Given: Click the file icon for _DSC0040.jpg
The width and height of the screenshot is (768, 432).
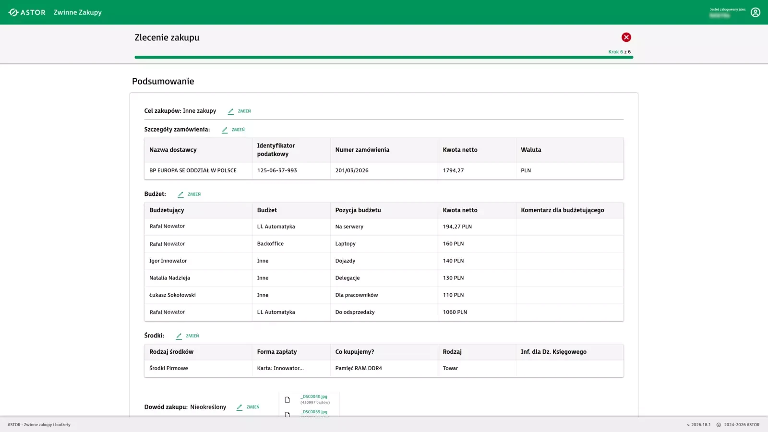Looking at the screenshot, I should point(288,399).
